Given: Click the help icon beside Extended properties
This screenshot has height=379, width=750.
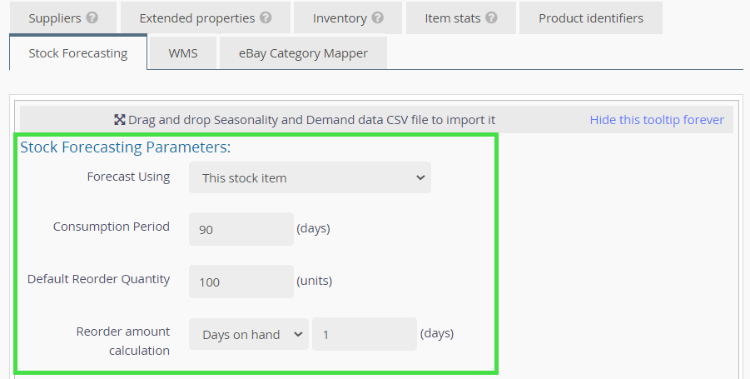Looking at the screenshot, I should click(x=266, y=17).
